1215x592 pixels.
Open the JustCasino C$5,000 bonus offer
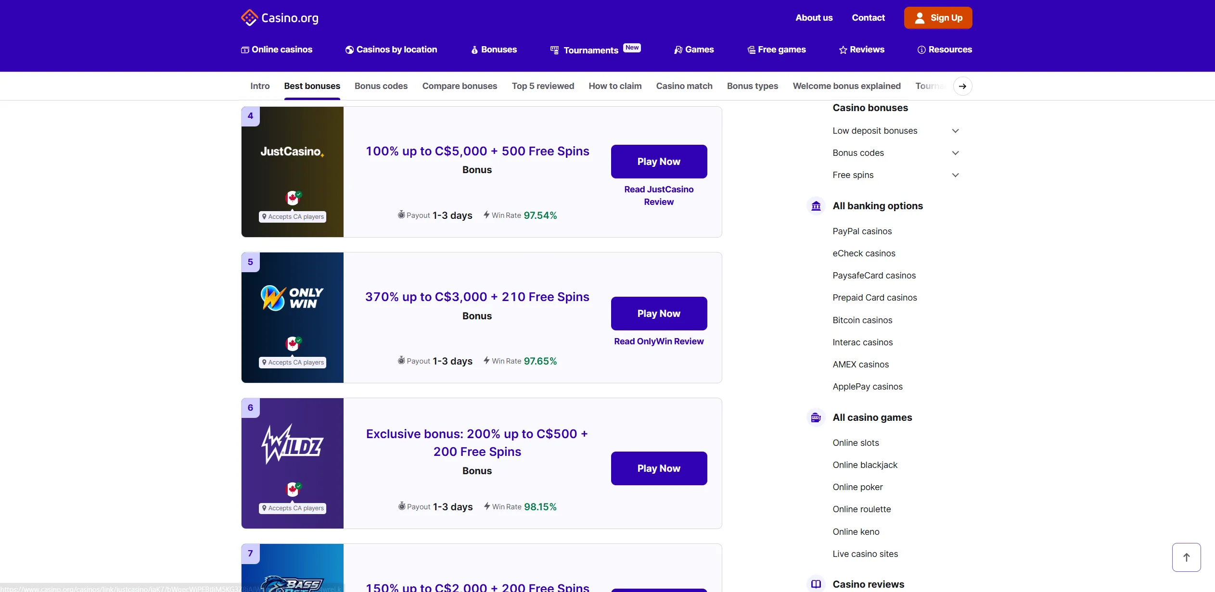[477, 151]
